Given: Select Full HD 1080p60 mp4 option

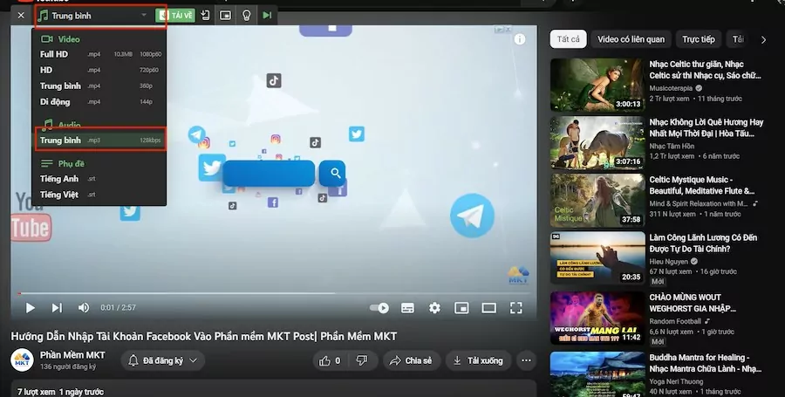Looking at the screenshot, I should [99, 54].
